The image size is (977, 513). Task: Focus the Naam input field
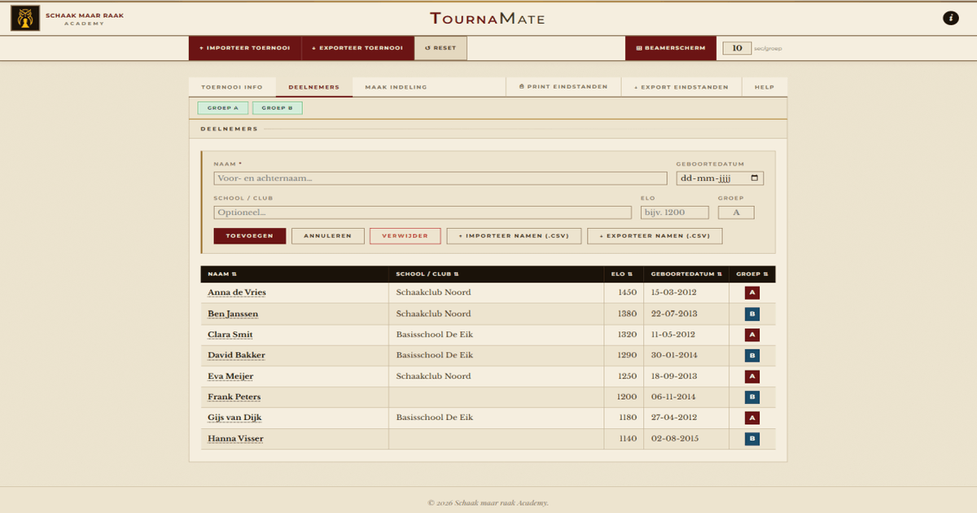[440, 178]
